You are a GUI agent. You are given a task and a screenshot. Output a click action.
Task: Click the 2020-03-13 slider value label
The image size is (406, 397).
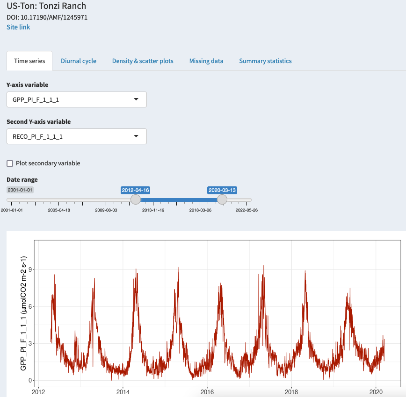[x=222, y=190]
